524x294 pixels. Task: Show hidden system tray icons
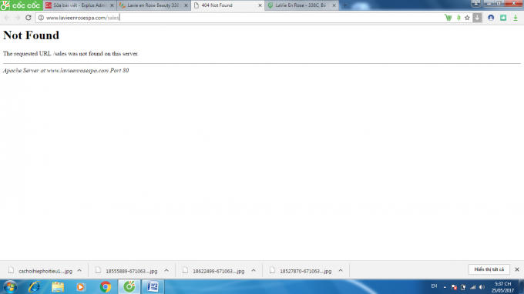(445, 287)
